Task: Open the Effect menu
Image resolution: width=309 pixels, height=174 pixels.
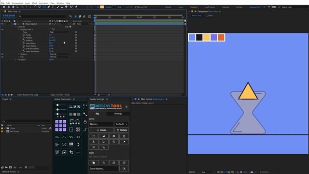Action: [x=34, y=3]
